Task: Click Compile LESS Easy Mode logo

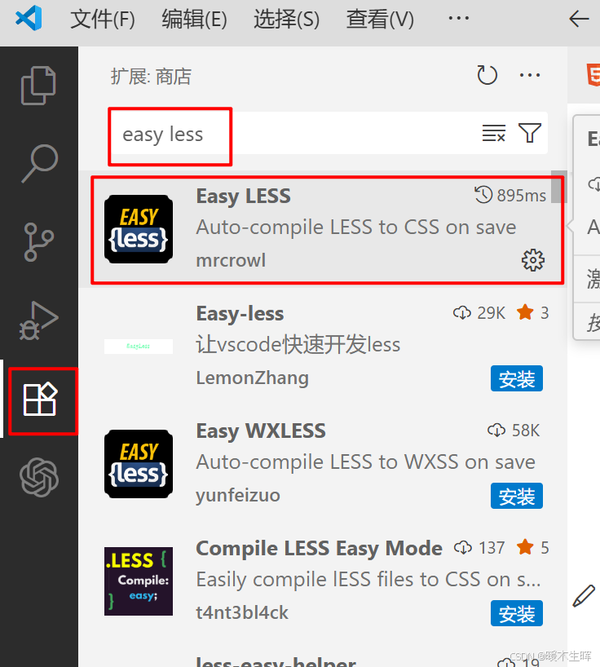Action: point(139,581)
